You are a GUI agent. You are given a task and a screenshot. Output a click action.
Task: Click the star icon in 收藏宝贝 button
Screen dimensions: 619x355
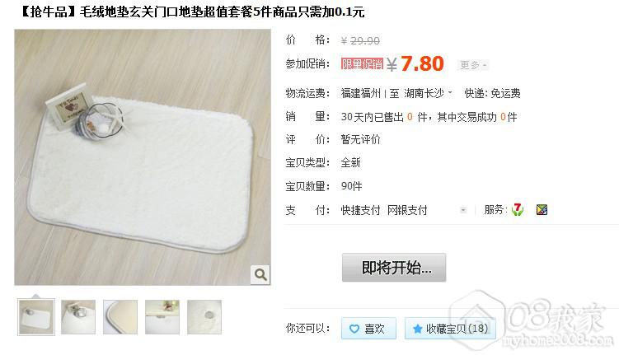417,329
